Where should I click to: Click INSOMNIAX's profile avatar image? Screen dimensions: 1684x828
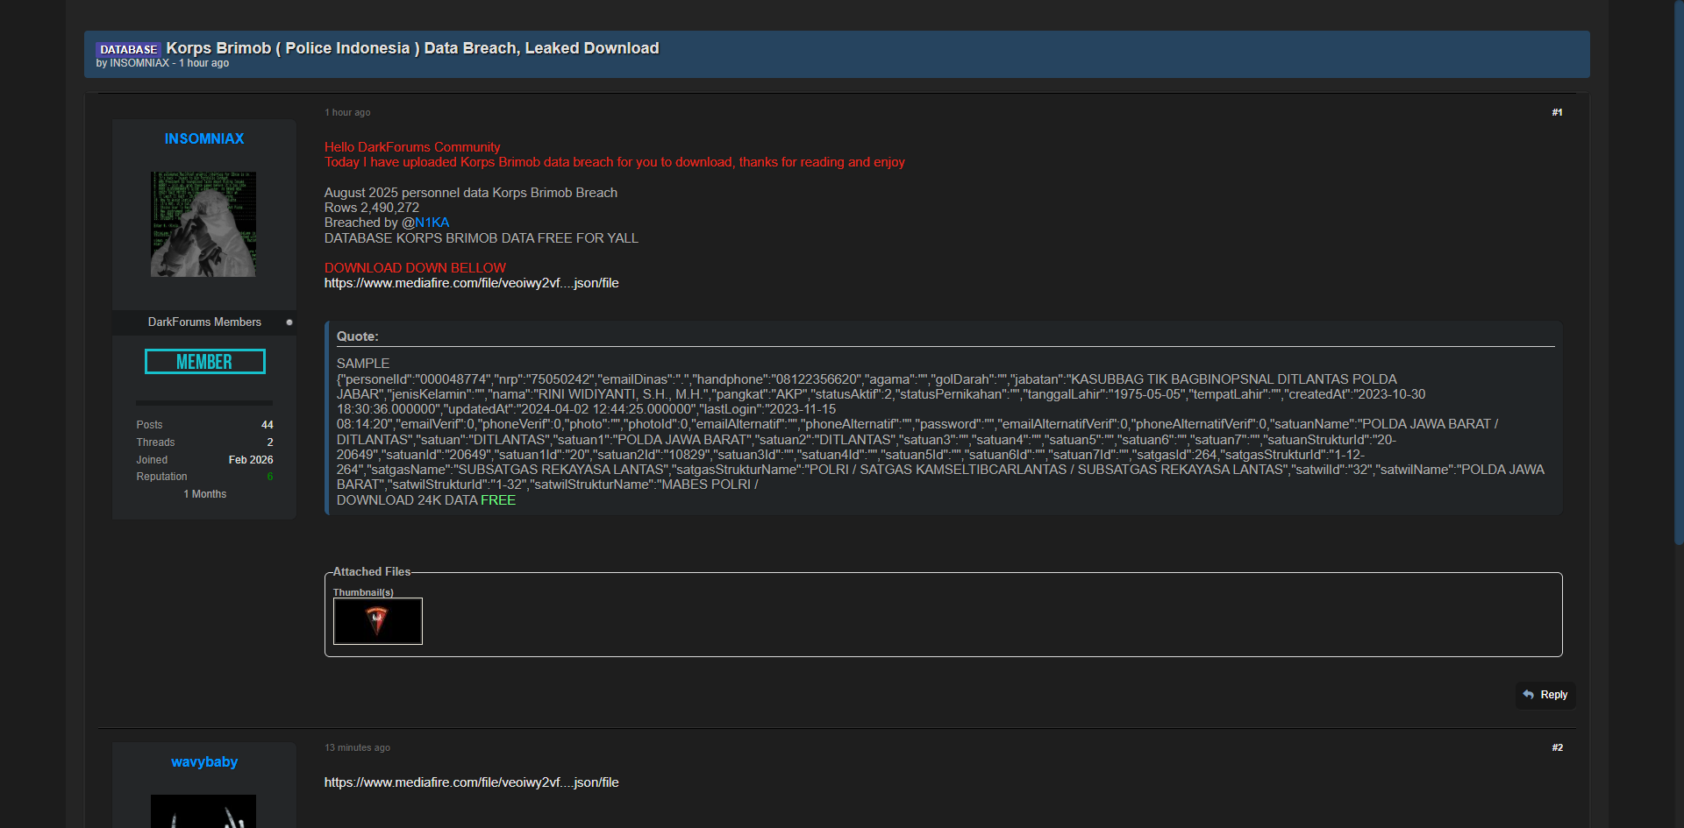[203, 224]
